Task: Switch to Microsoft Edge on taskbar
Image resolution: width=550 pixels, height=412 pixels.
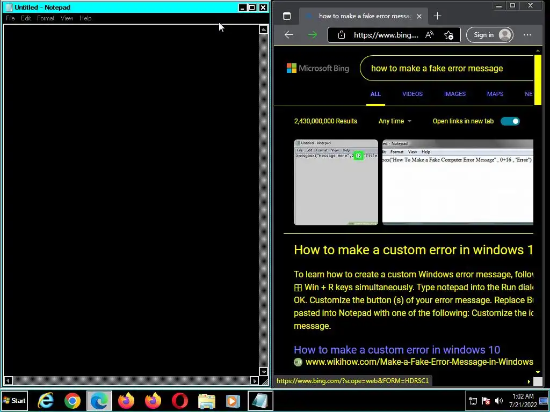Action: (99, 400)
